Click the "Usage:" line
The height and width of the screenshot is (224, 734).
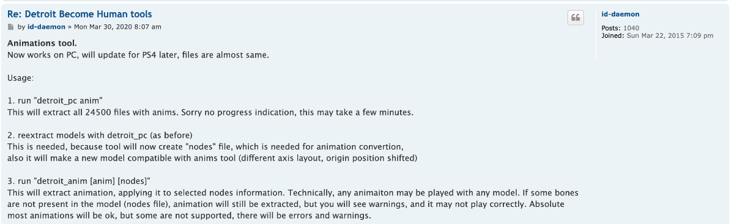[21, 79]
